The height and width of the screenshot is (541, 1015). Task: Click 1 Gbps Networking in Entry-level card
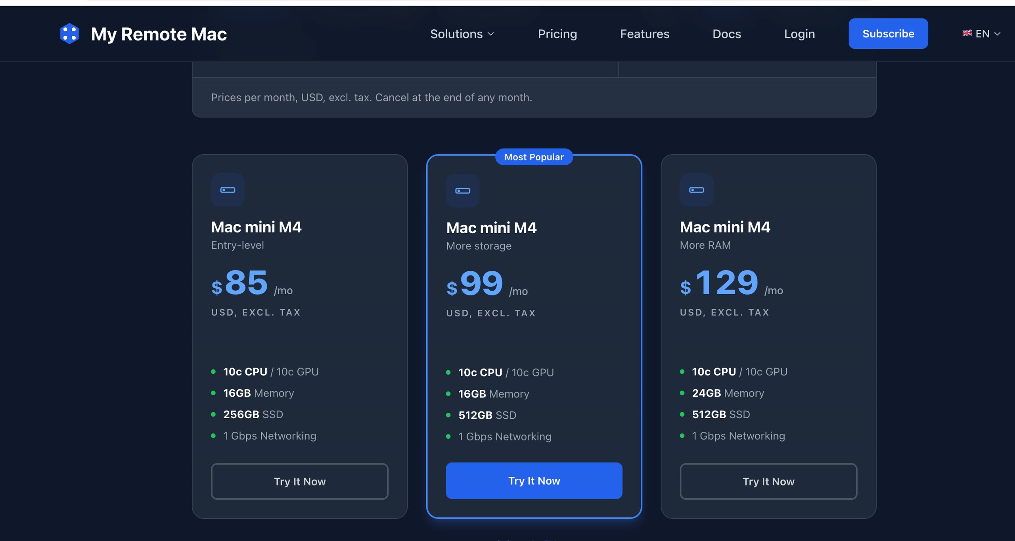click(270, 436)
